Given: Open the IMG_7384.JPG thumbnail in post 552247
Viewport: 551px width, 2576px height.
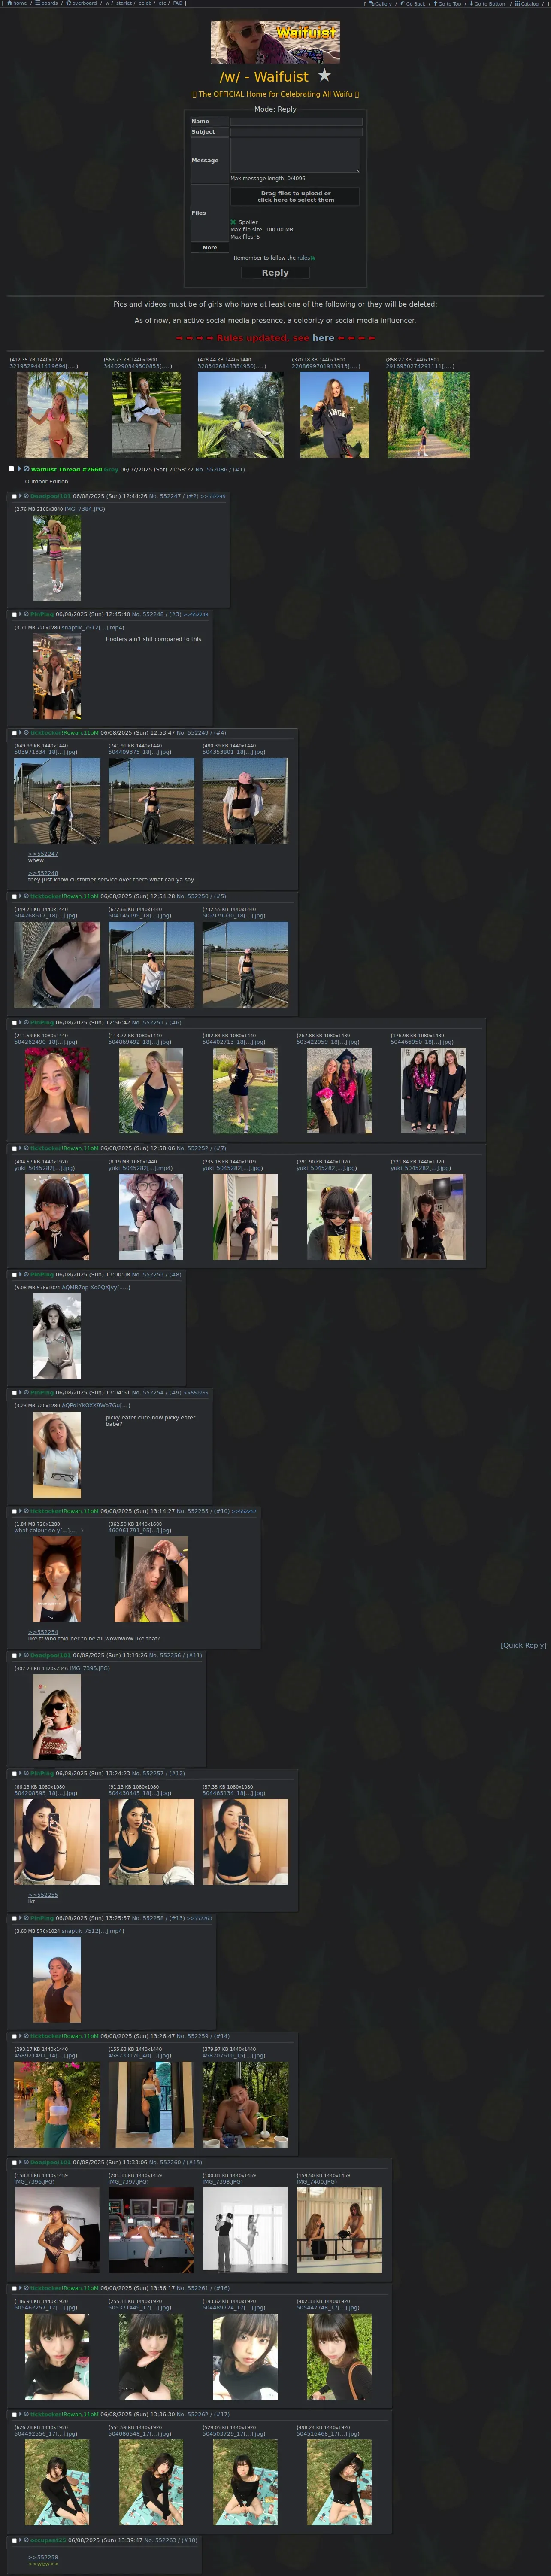Looking at the screenshot, I should click(57, 558).
